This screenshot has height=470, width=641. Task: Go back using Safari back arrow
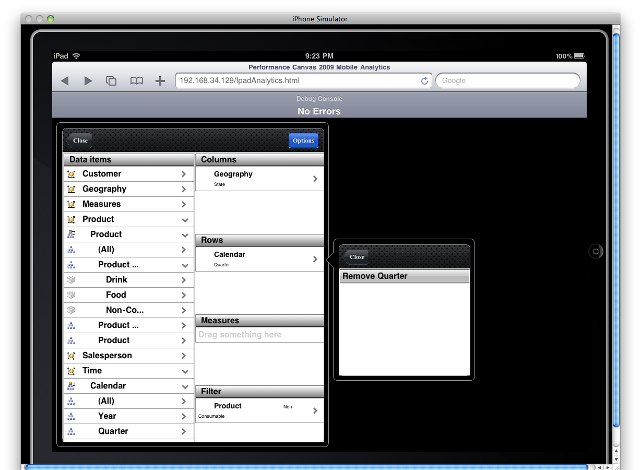pos(65,81)
